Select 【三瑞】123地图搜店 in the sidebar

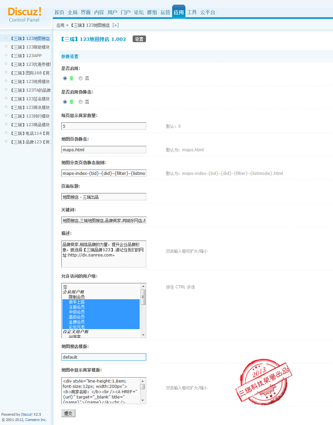pos(30,39)
